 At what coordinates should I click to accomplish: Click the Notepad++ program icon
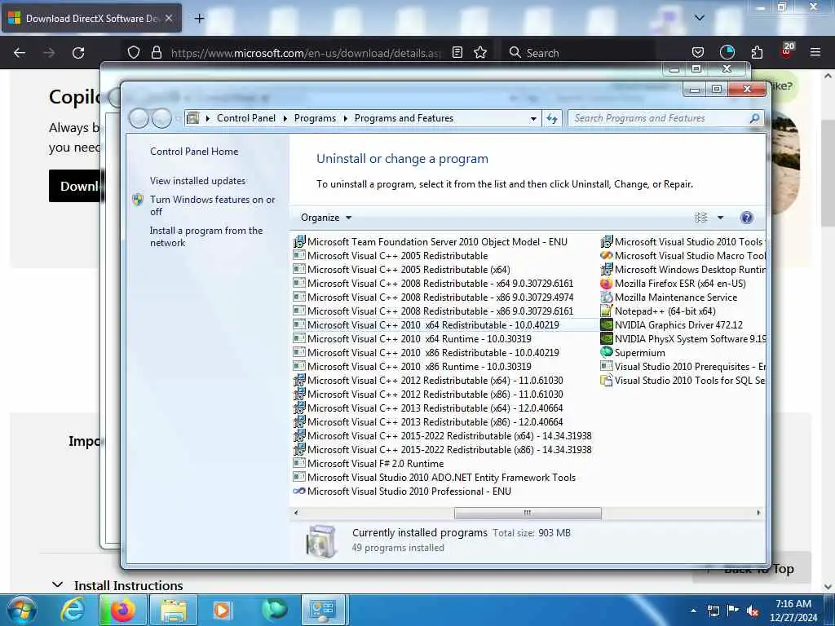[x=607, y=311]
